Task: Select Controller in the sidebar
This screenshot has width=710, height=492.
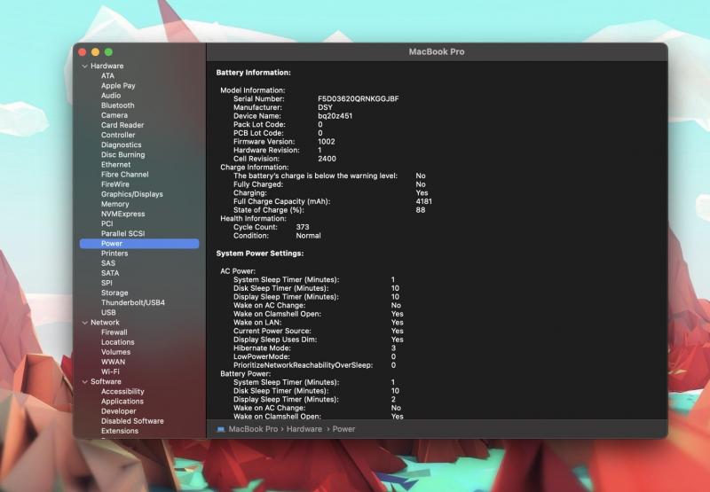Action: click(x=118, y=136)
